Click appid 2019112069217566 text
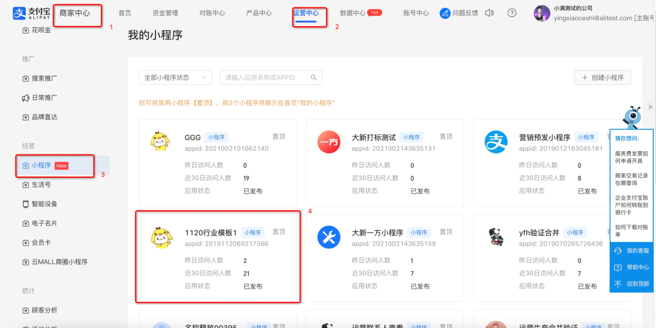Viewport: 656px width, 328px height. [x=226, y=243]
